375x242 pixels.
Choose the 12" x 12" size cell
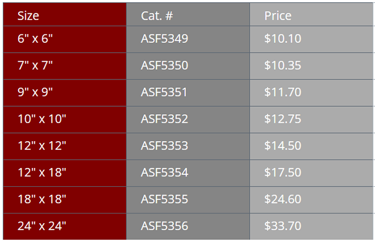42,146
